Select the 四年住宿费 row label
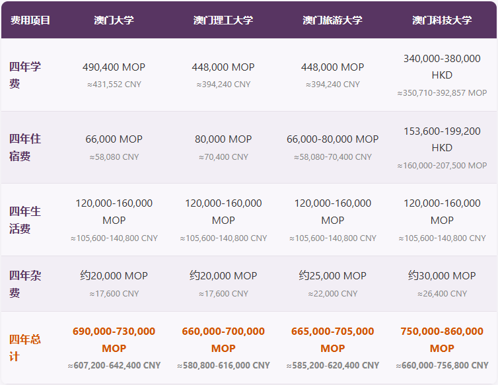 tap(25, 147)
